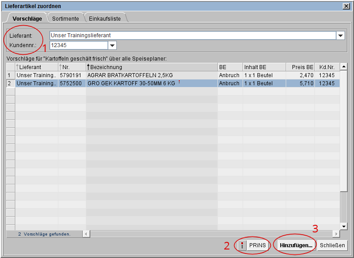Viewport: 354px width, 258px height.
Task: Click the PRINS info icon button
Action: coord(242,245)
